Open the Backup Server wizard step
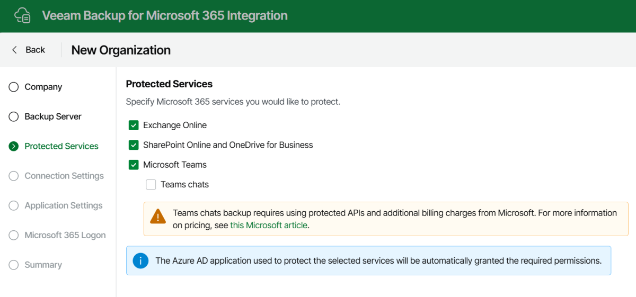 tap(53, 116)
